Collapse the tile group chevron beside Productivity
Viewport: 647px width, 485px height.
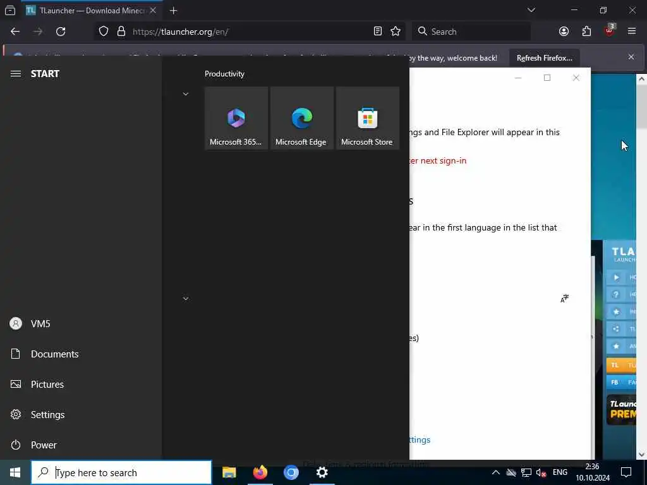186,94
